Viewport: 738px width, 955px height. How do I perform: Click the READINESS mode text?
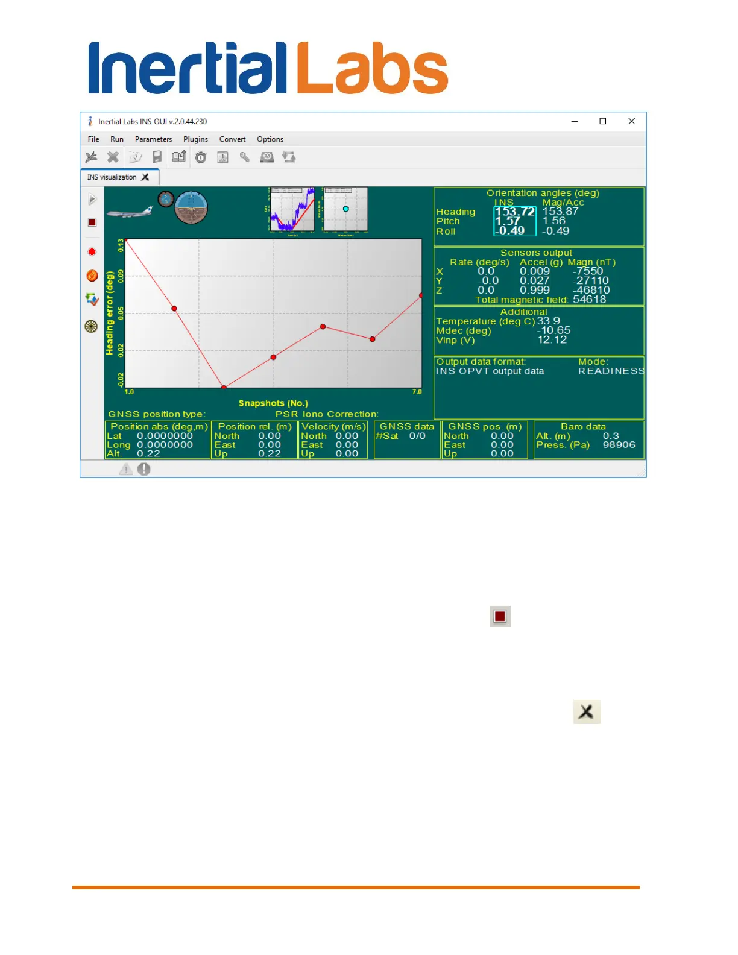point(611,371)
